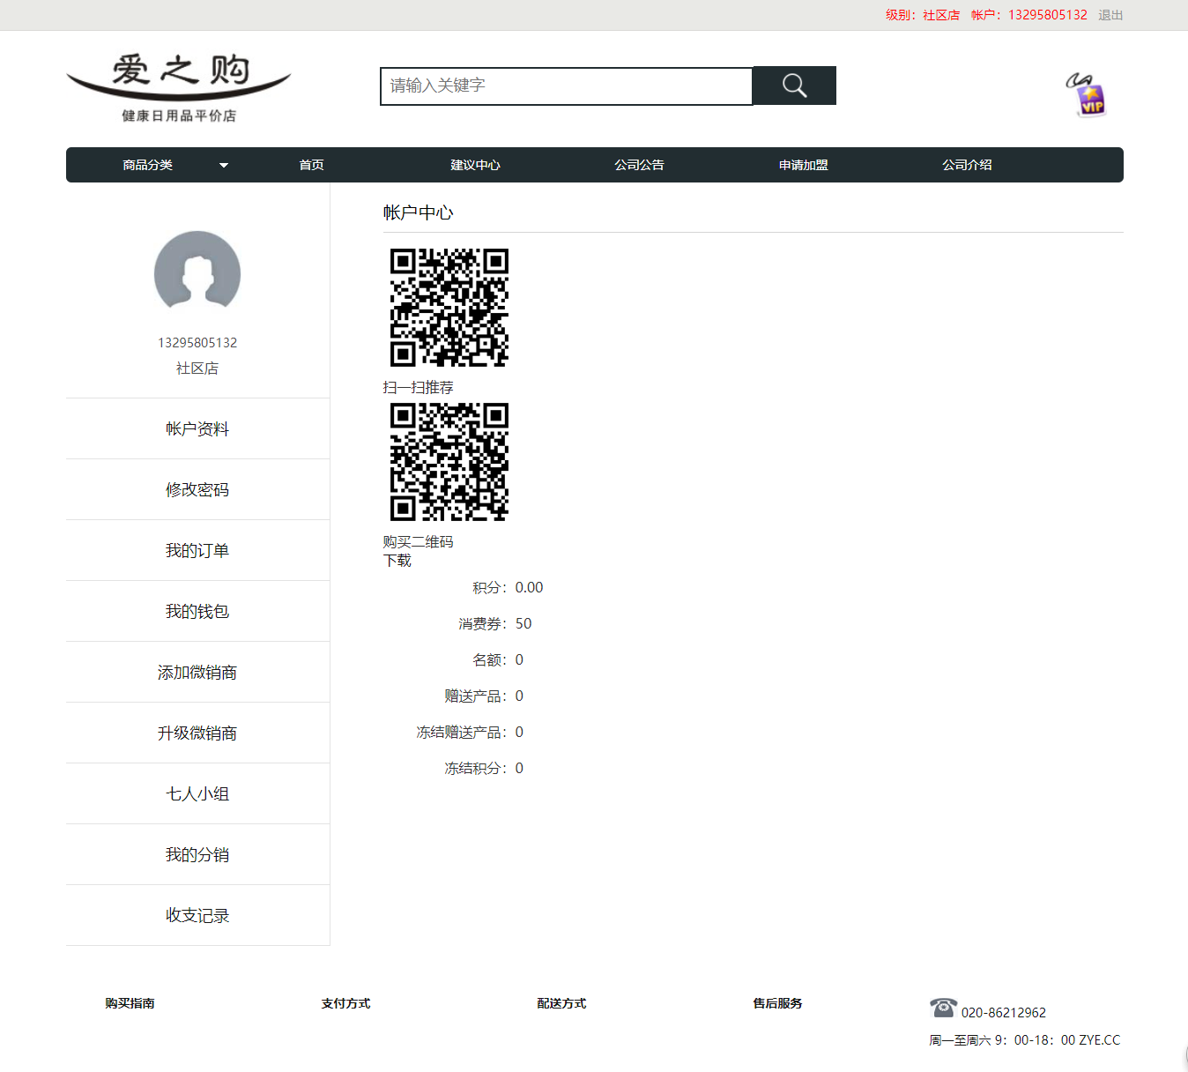This screenshot has height=1072, width=1188.
Task: Open the VIP badge icon
Action: (1086, 95)
